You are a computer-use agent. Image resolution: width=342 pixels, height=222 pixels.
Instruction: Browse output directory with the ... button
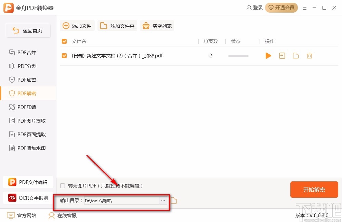click(163, 200)
